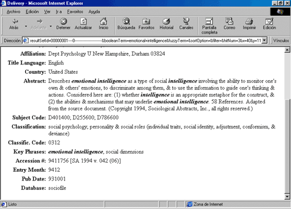Click the Database value sociofile

[x=57, y=188]
